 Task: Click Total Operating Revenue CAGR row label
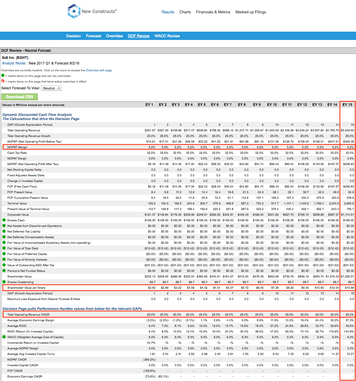click(x=28, y=314)
